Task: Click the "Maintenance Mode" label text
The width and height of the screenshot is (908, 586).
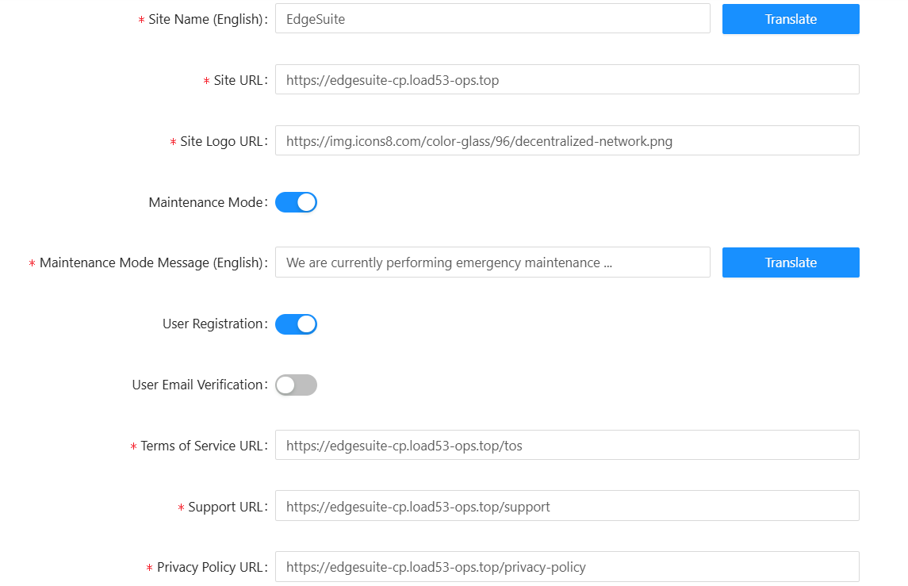Action: point(205,202)
